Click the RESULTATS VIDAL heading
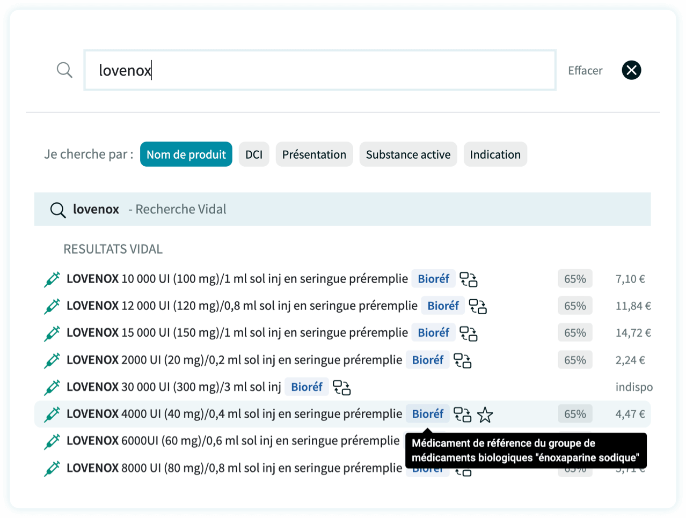 tap(113, 249)
